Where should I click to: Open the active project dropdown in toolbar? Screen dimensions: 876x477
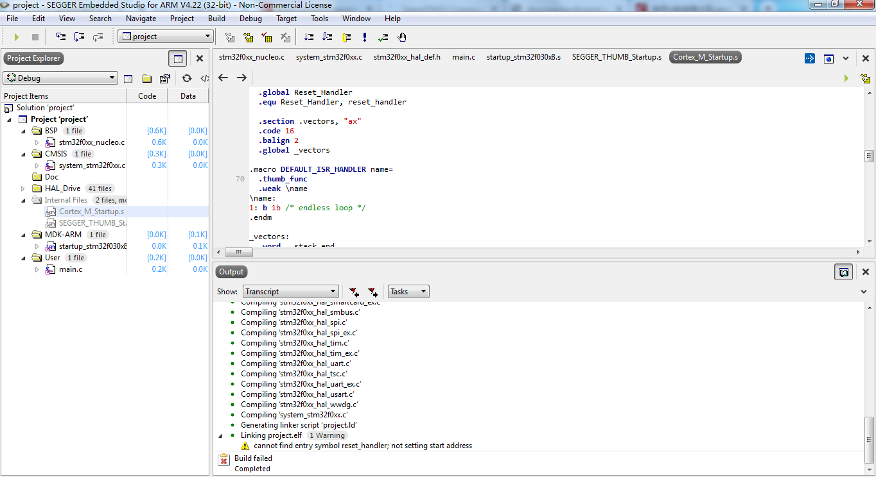[x=166, y=37]
